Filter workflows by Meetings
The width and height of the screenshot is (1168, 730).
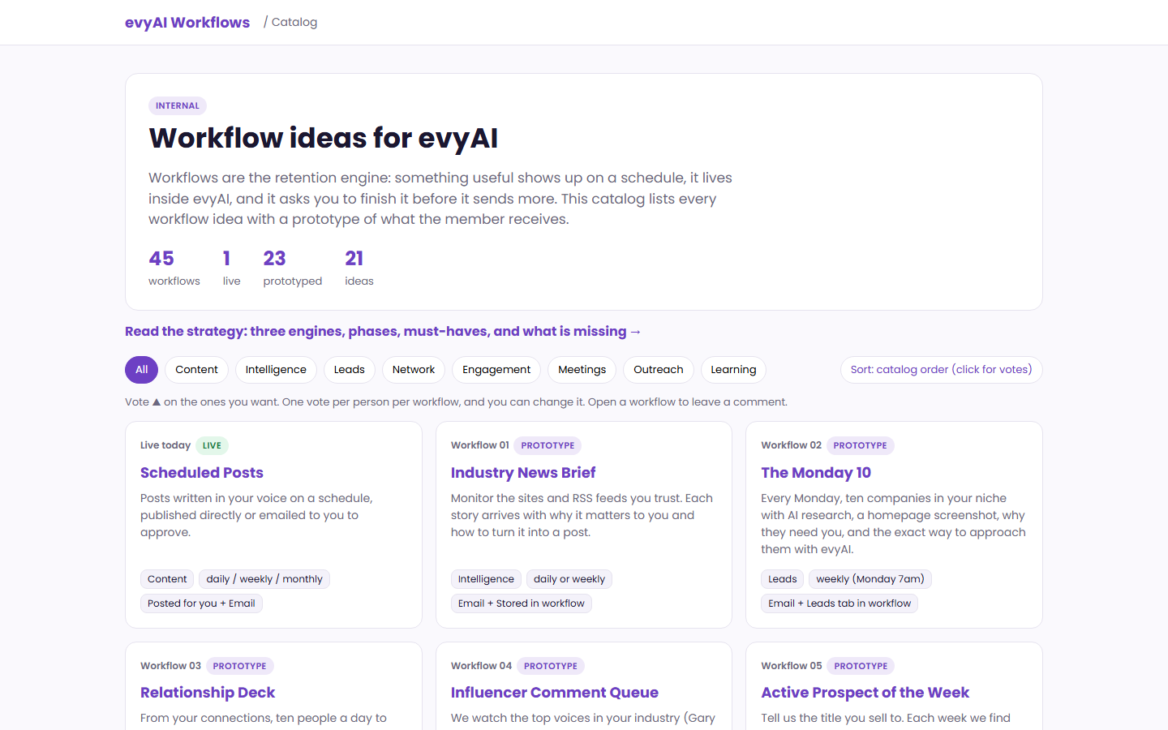pos(582,370)
